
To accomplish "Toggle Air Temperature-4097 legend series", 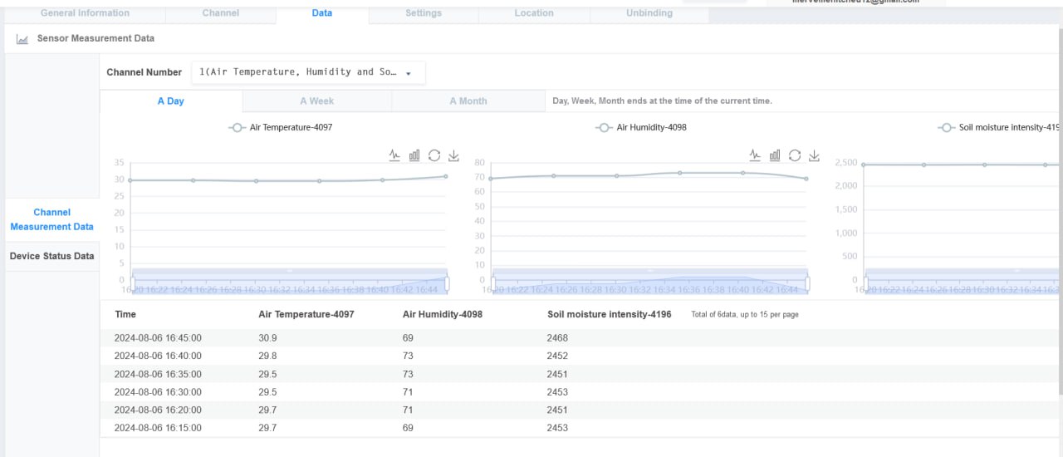I will coord(281,128).
